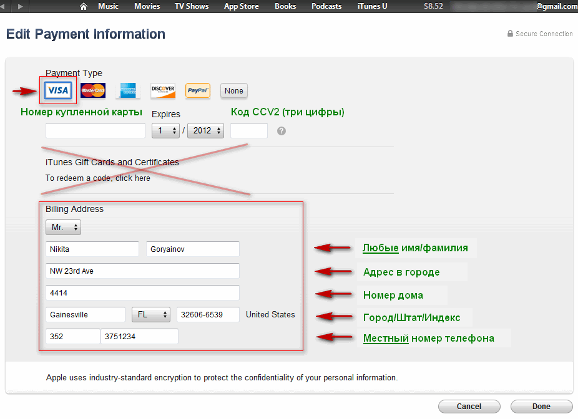Screen dimensions: 578x419
Task: Select PayPal as payment type
Action: (198, 90)
